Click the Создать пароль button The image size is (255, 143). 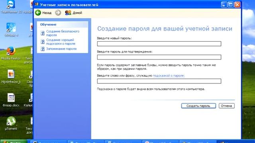coord(198,106)
